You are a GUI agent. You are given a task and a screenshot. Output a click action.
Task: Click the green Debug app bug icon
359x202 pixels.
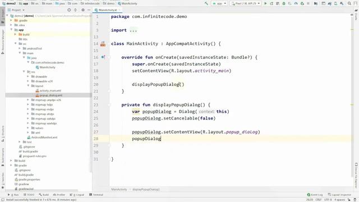284,3
